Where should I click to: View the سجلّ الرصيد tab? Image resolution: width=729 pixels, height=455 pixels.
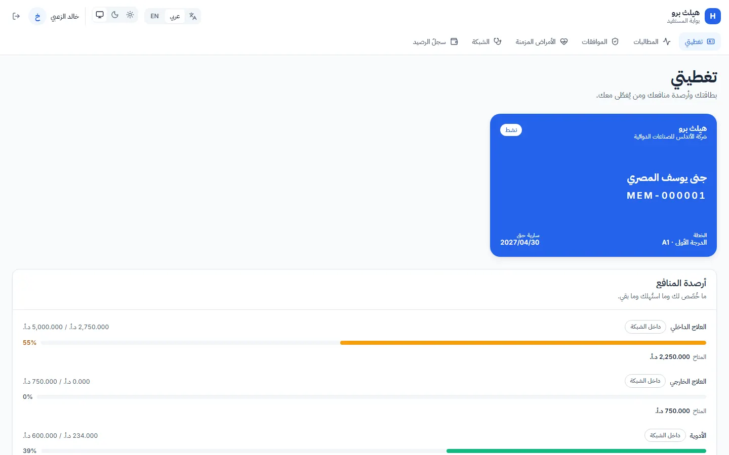pos(435,41)
